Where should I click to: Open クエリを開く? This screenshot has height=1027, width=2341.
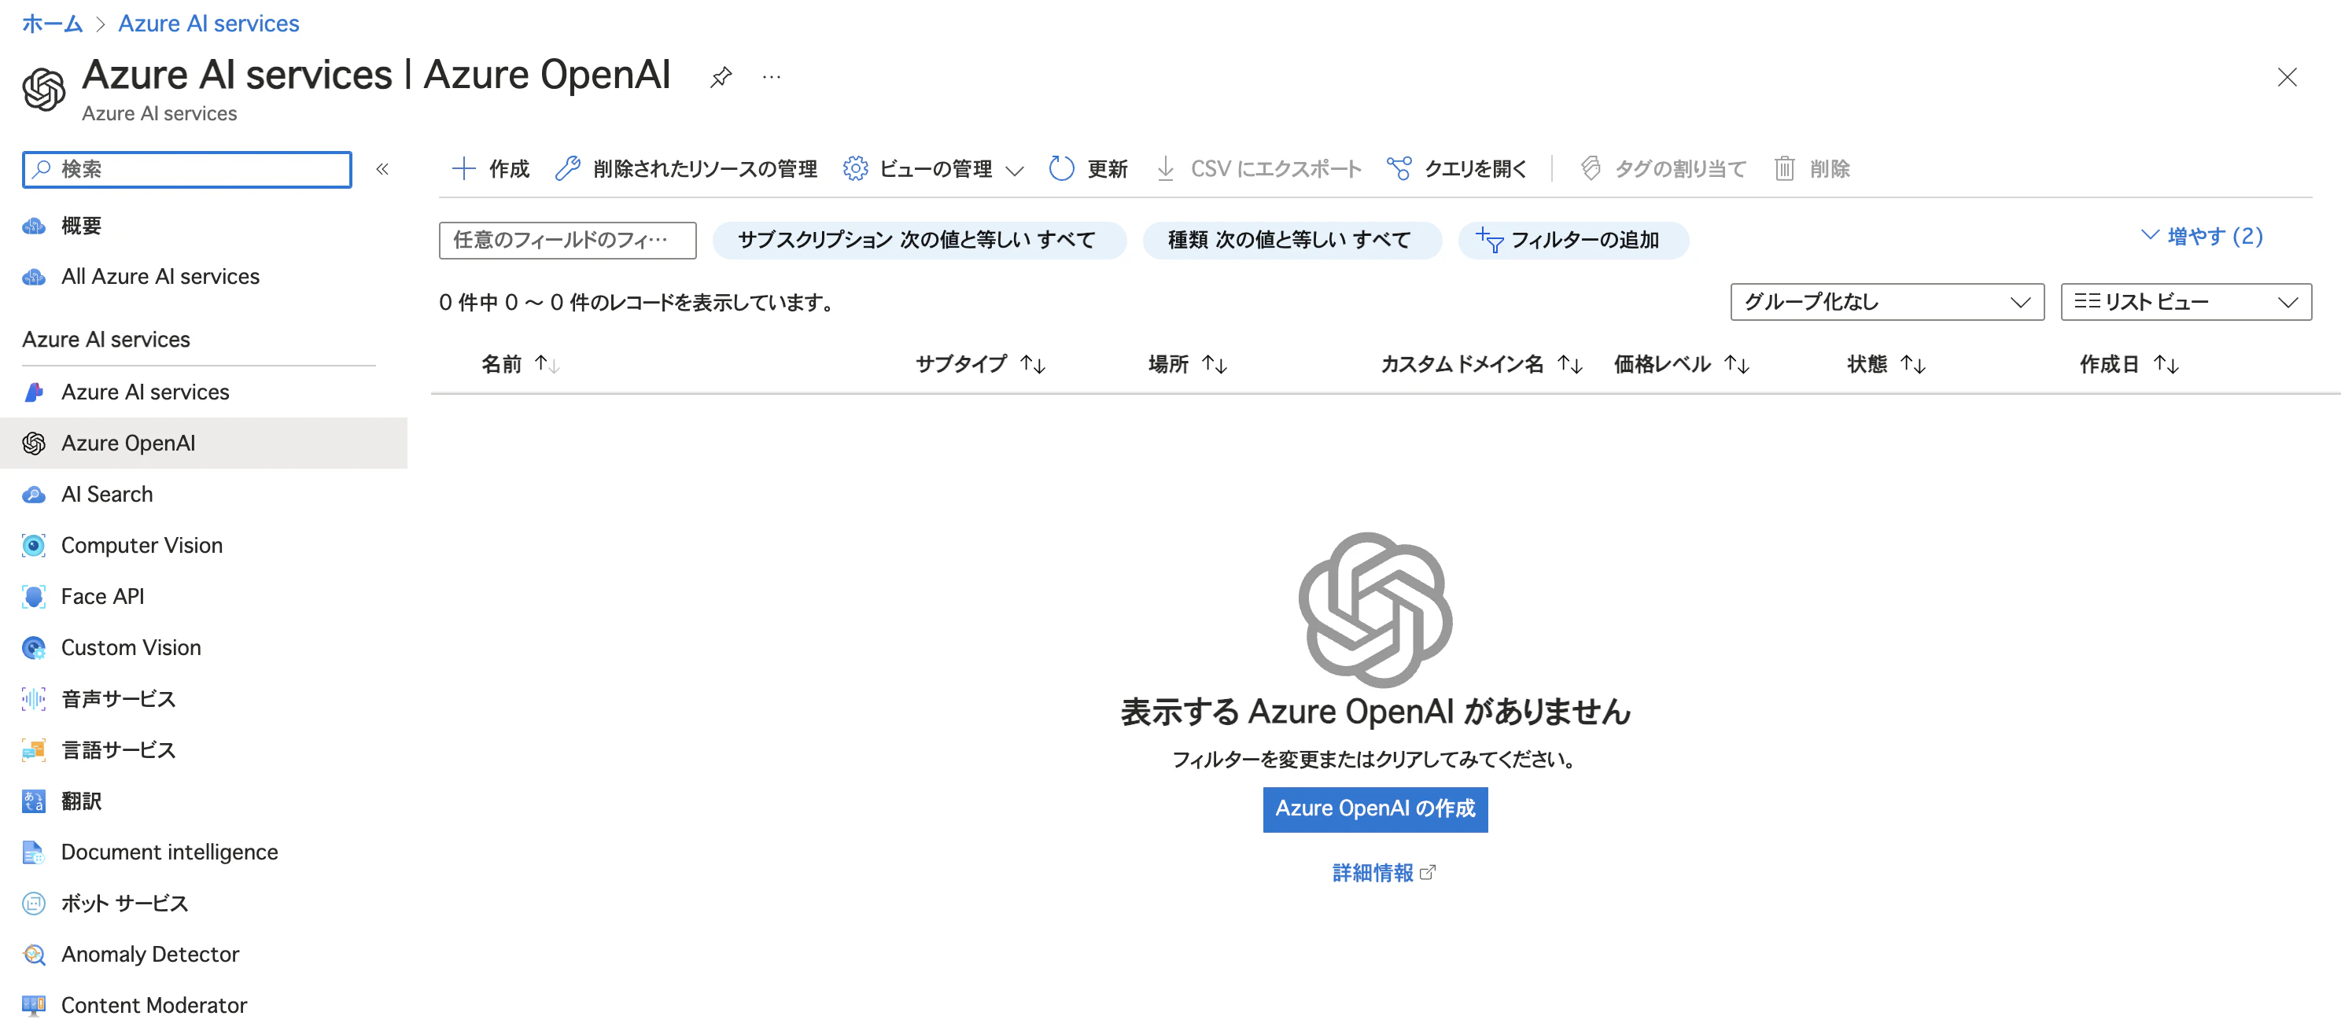click(1457, 168)
